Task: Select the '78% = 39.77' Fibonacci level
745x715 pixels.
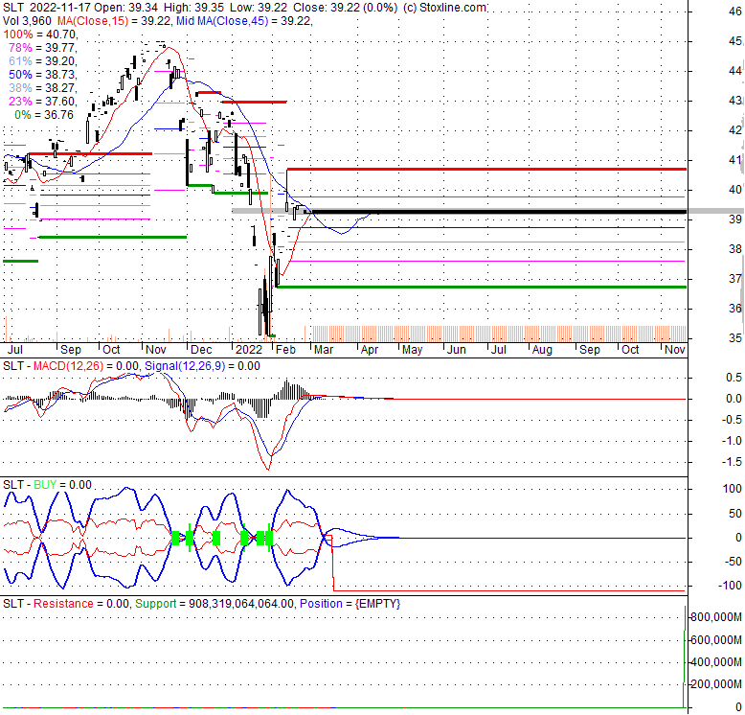Action: coord(42,48)
